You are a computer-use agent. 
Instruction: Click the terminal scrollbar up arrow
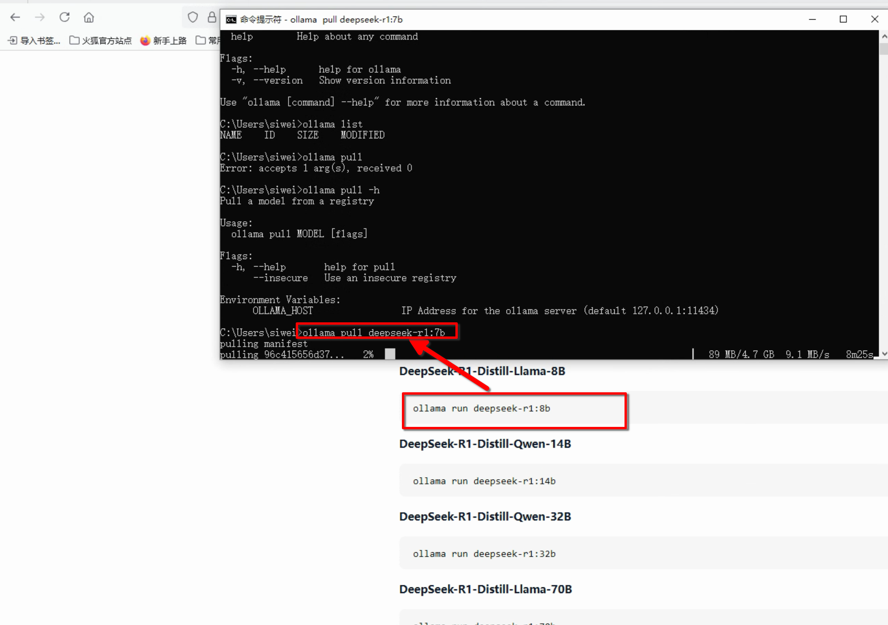click(884, 36)
